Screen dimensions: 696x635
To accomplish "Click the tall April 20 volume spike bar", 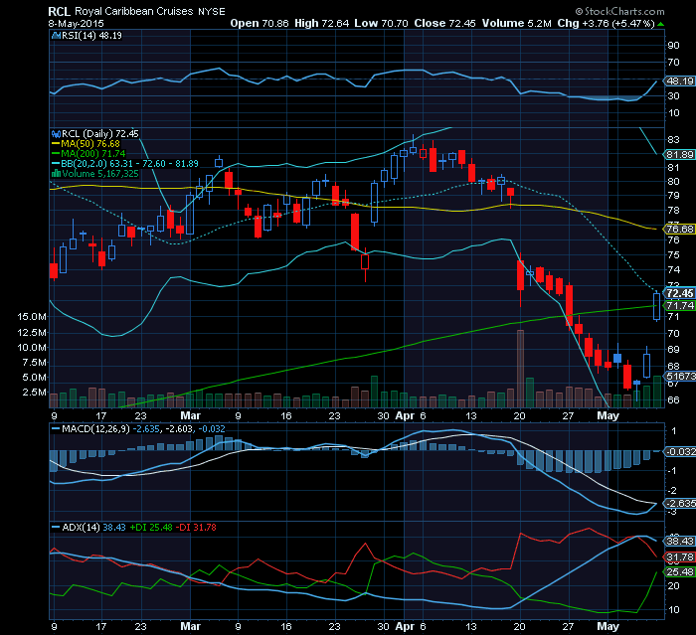I will tap(520, 369).
